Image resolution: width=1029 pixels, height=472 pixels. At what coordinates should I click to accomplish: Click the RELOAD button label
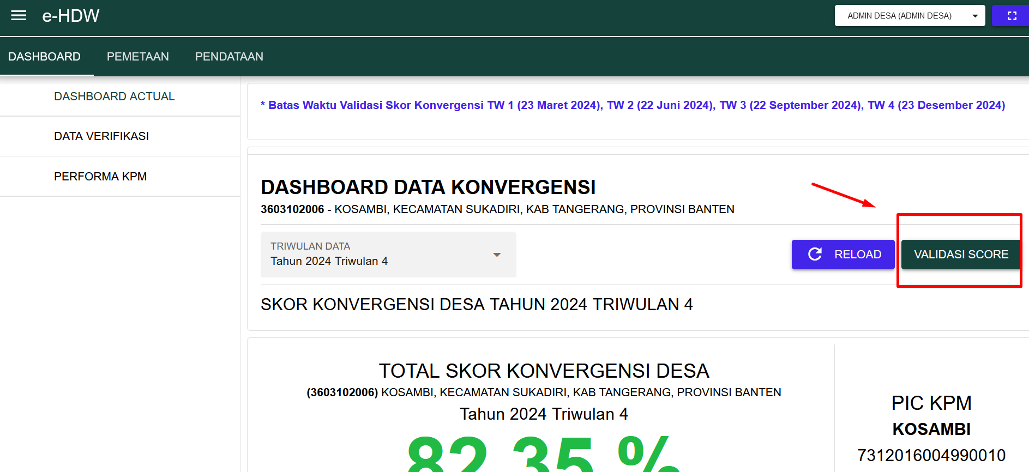coord(857,255)
